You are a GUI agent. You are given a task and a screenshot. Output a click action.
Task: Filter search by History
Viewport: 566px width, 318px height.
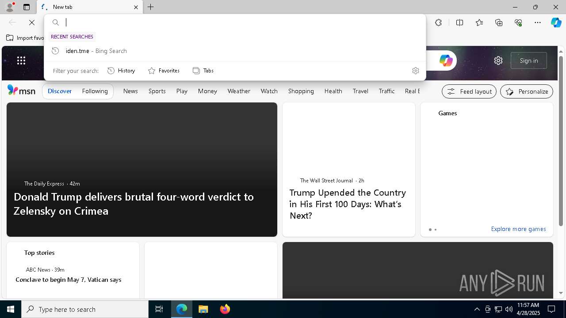(x=121, y=71)
